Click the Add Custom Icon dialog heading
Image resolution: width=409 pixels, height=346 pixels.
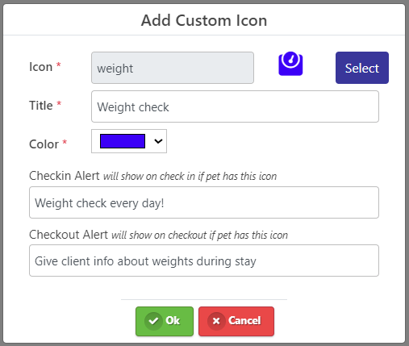pos(204,20)
